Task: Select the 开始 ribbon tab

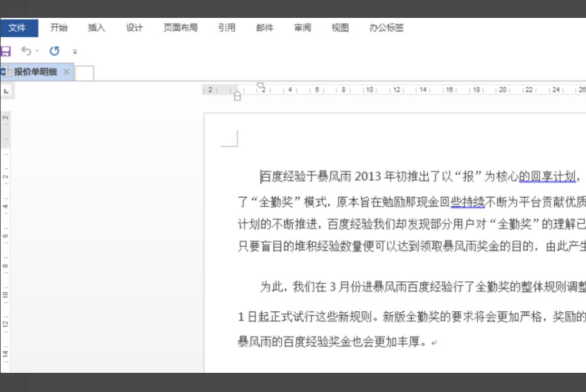Action: point(58,27)
